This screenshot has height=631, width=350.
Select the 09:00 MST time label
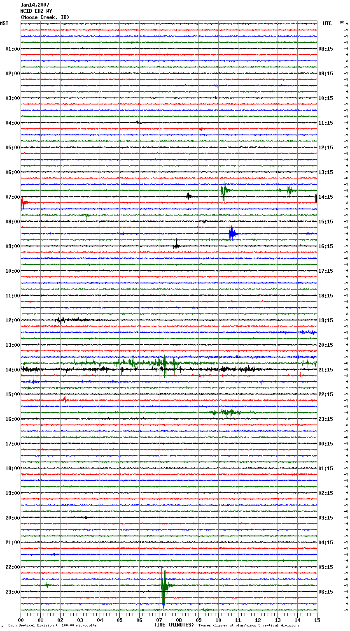click(13, 246)
